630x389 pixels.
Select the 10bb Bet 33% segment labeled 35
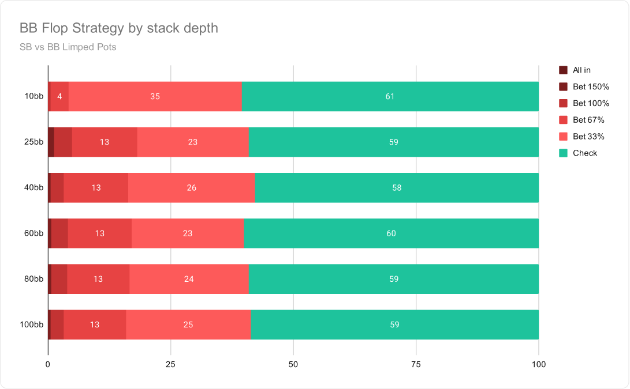[155, 96]
